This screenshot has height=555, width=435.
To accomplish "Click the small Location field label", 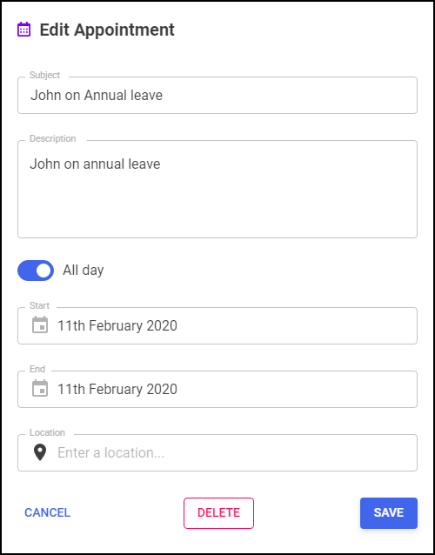I will click(x=47, y=432).
